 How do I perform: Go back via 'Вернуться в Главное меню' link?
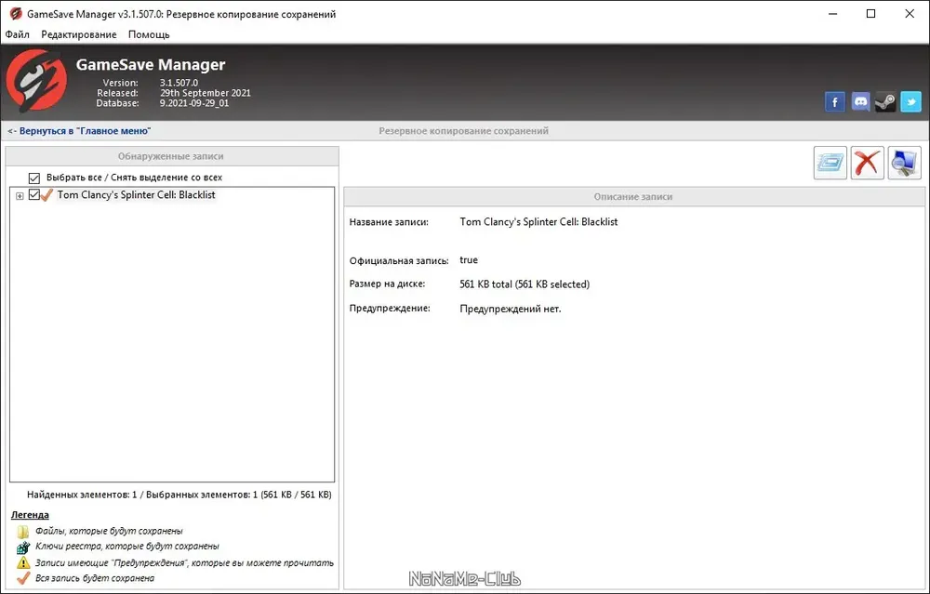(79, 130)
